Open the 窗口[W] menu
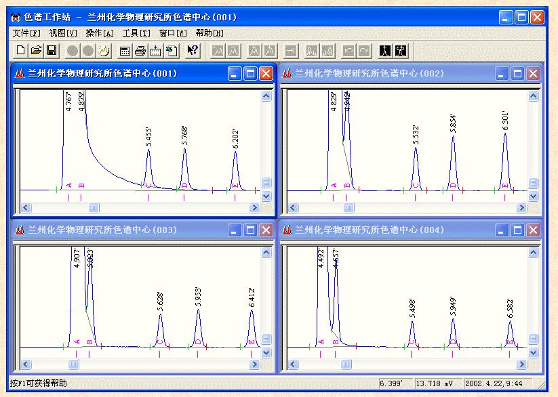The height and width of the screenshot is (397, 558). (173, 33)
